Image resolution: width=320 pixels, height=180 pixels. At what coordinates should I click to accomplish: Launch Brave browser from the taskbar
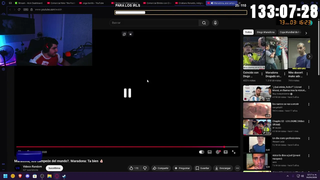click(20, 176)
